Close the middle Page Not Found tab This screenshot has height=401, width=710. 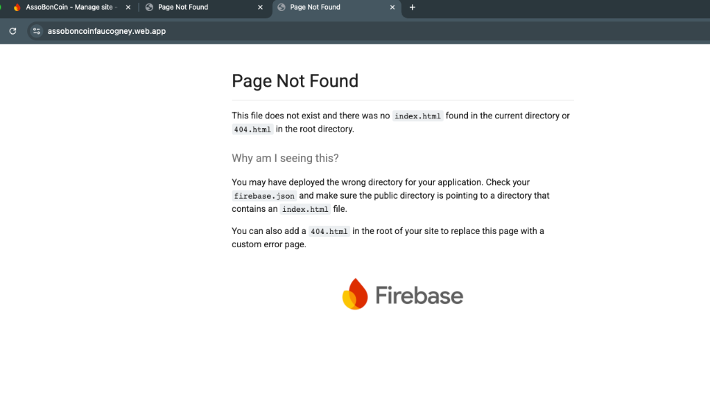tap(260, 8)
